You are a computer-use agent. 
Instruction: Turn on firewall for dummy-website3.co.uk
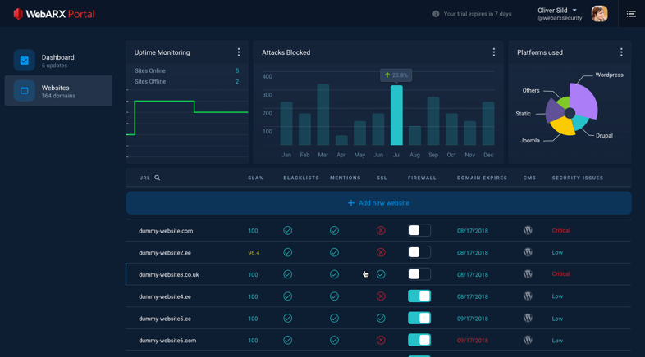(419, 274)
